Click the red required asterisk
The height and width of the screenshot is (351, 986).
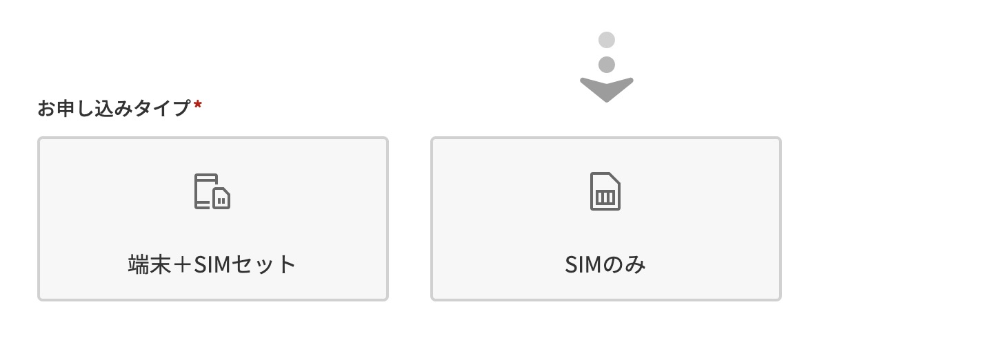pyautogui.click(x=198, y=105)
